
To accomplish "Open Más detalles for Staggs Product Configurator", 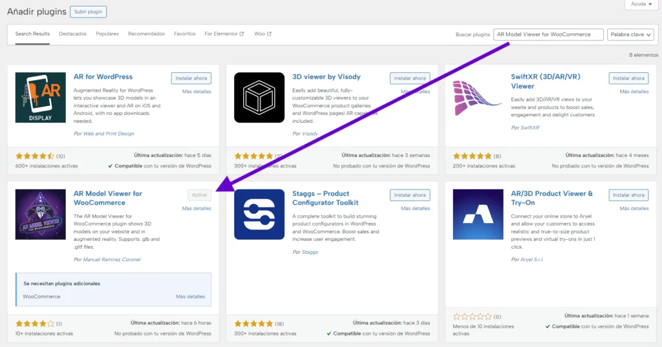I will tap(416, 209).
